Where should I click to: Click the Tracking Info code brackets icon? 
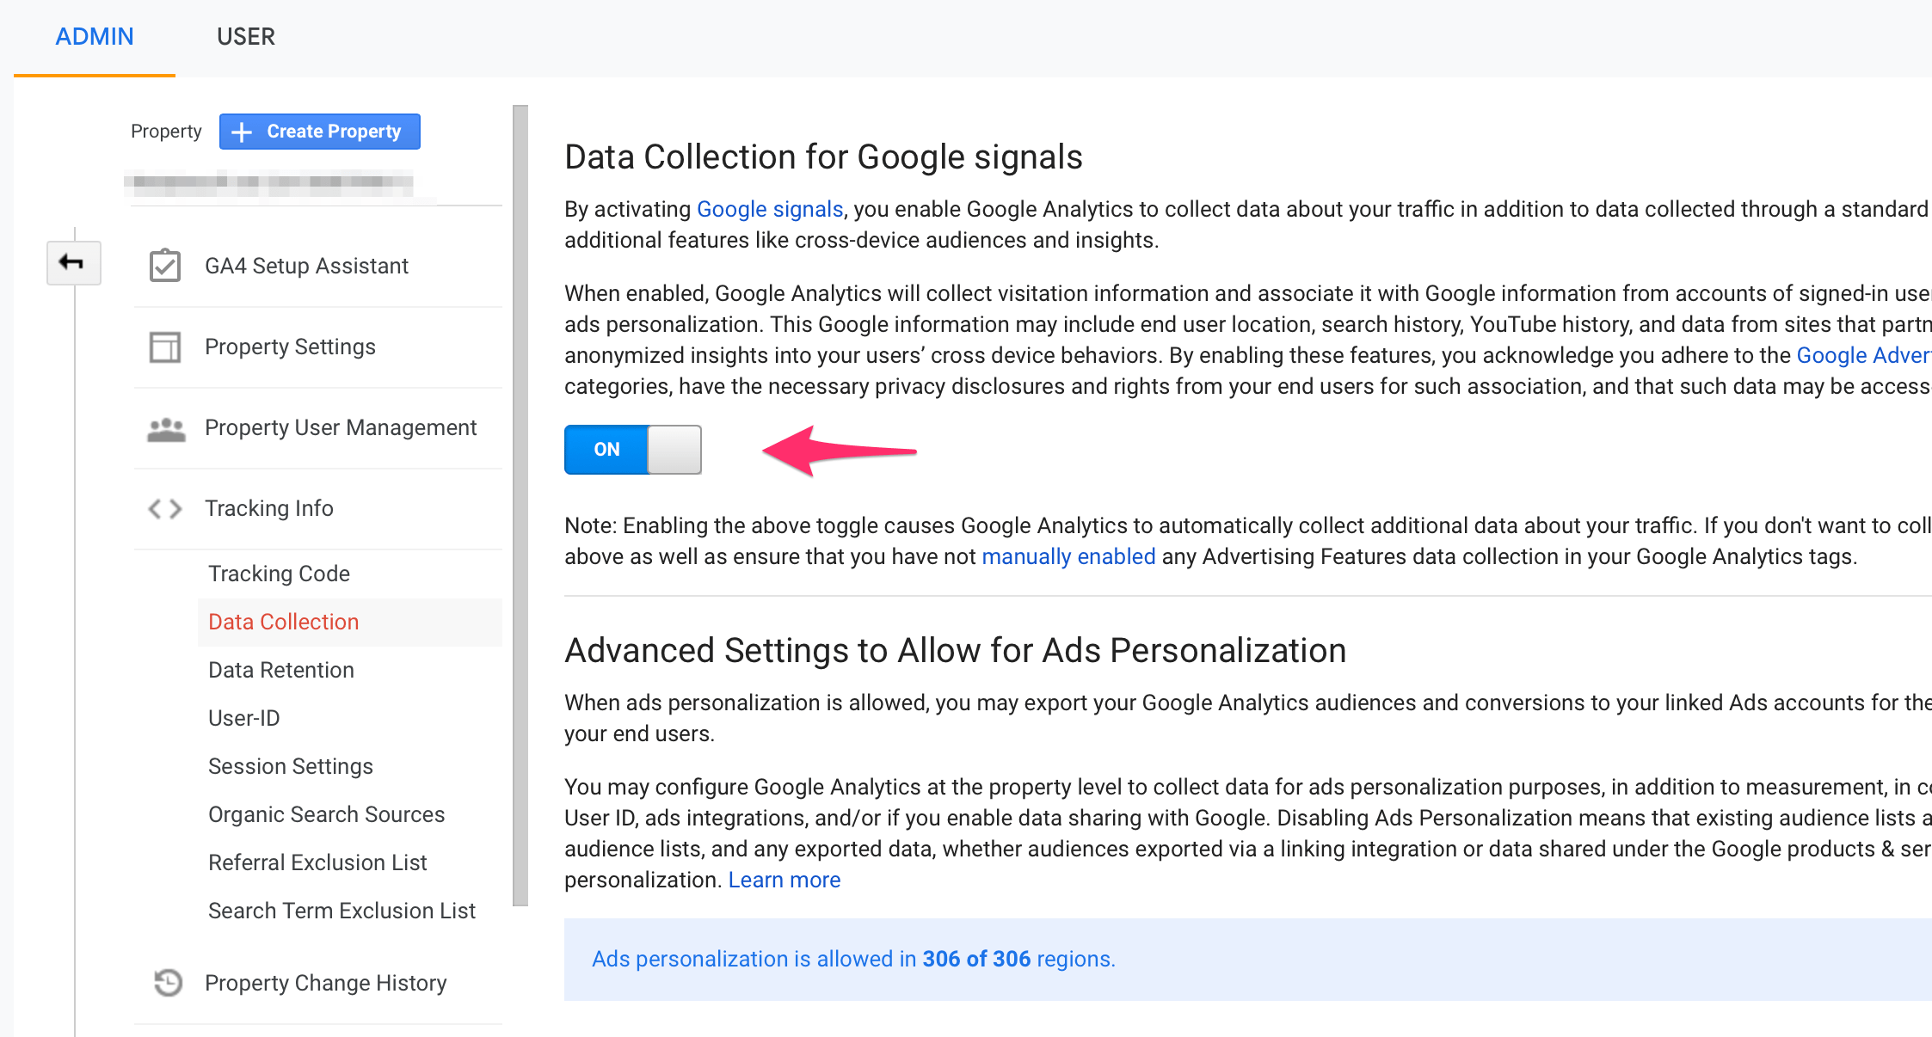click(x=165, y=509)
